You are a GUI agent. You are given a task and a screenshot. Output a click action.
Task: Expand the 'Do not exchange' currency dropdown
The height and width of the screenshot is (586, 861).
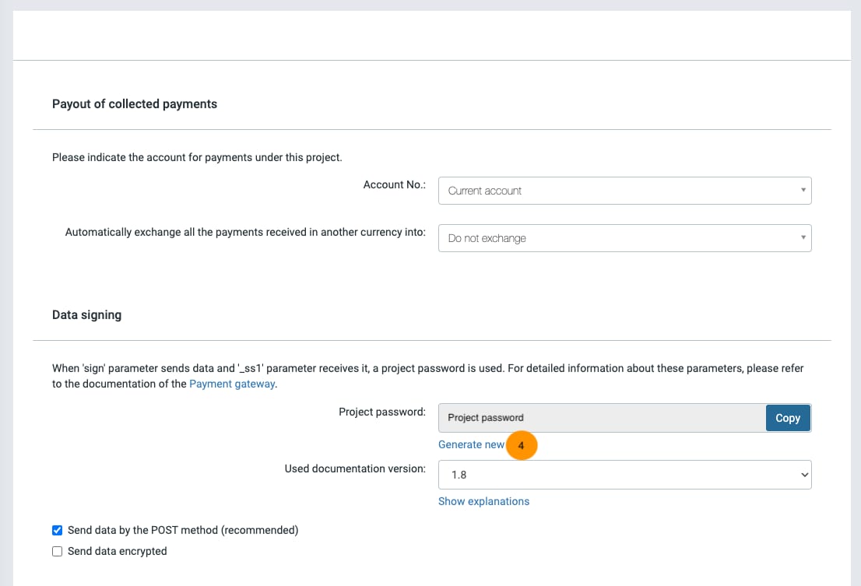tap(624, 238)
